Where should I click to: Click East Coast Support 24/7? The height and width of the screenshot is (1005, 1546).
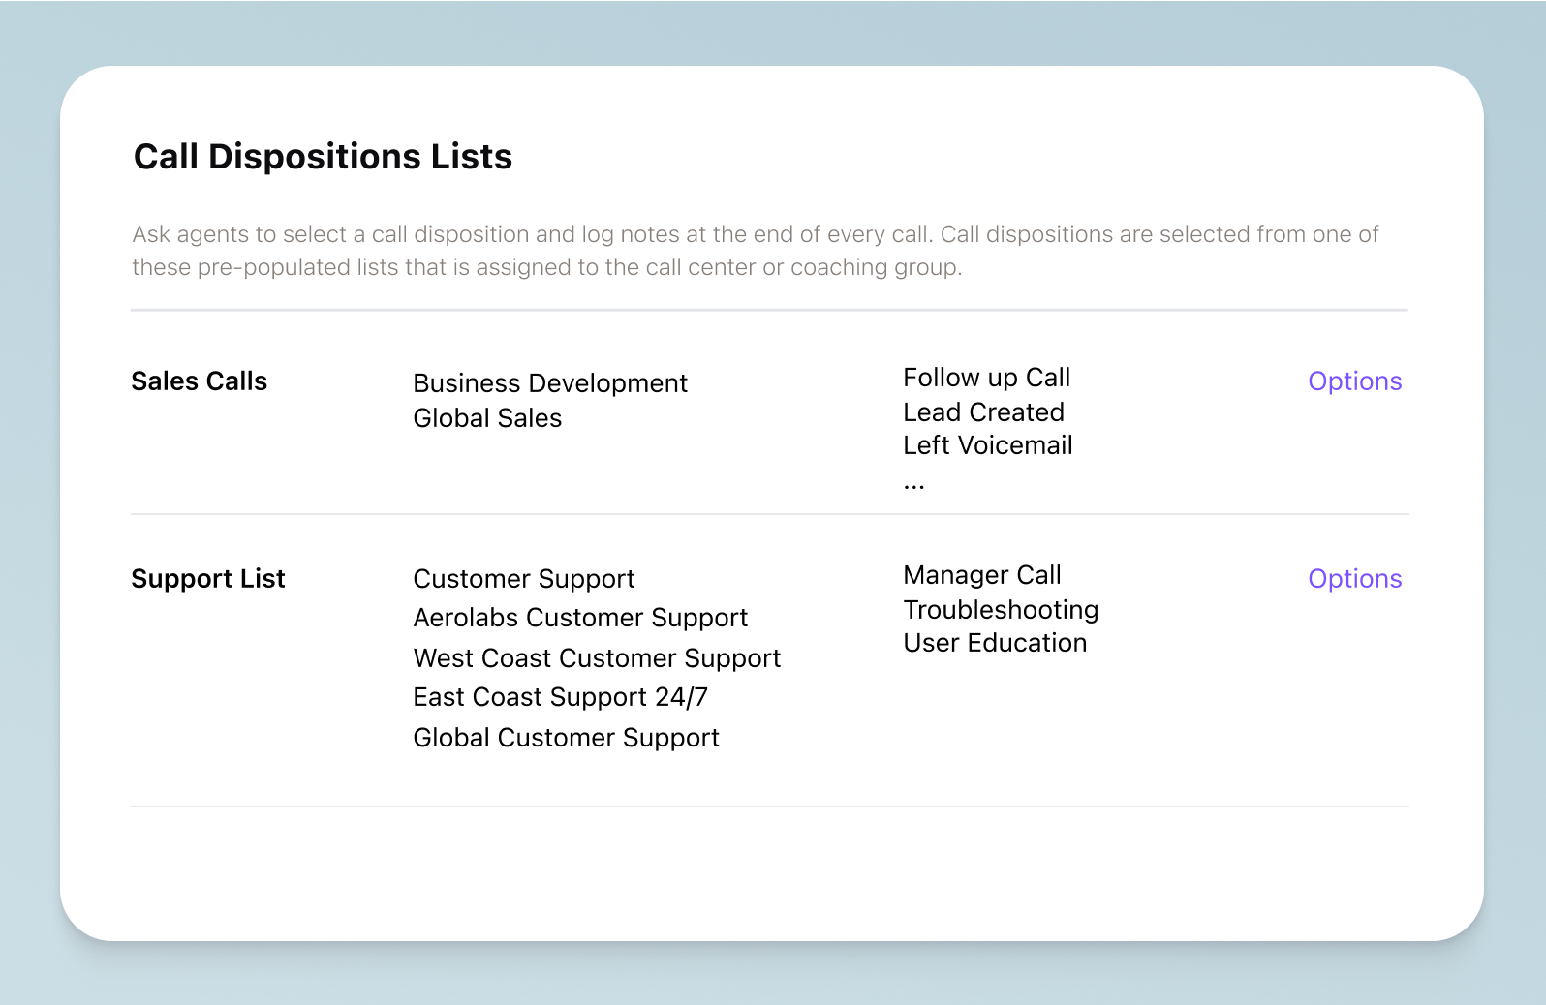[560, 696]
